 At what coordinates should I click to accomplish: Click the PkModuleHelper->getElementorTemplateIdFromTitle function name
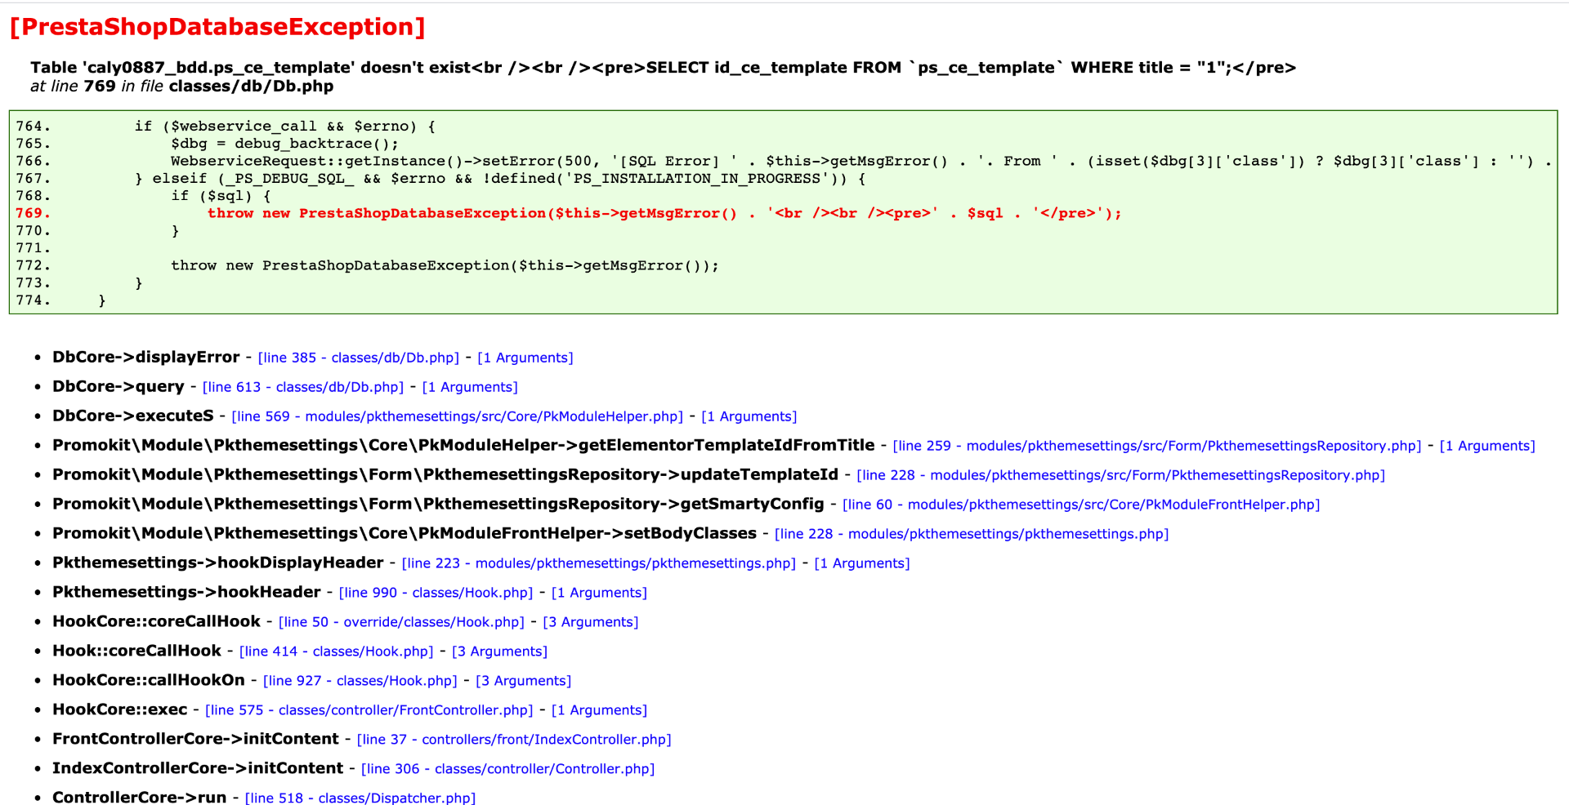463,445
